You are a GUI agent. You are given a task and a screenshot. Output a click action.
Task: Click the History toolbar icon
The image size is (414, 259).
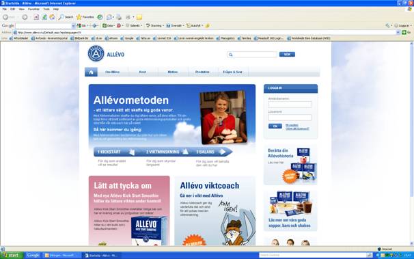tap(100, 17)
